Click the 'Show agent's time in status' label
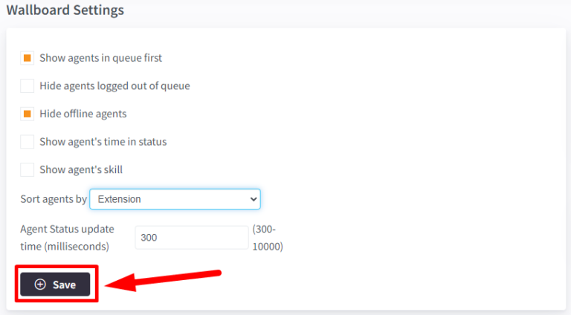Screen dimensions: 571x315 point(103,142)
